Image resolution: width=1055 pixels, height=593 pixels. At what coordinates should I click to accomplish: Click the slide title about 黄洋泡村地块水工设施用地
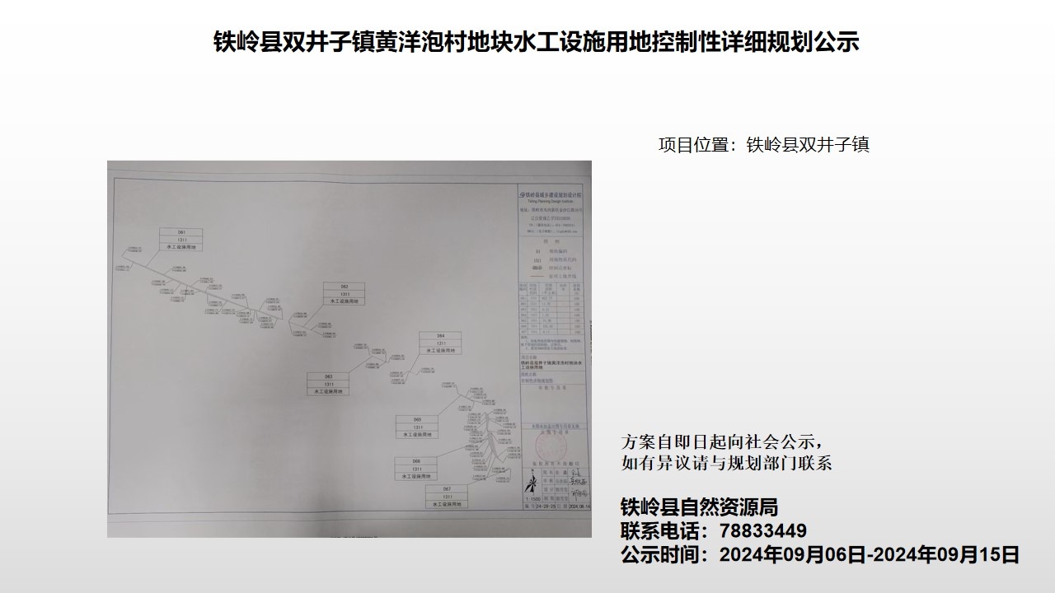click(x=537, y=41)
